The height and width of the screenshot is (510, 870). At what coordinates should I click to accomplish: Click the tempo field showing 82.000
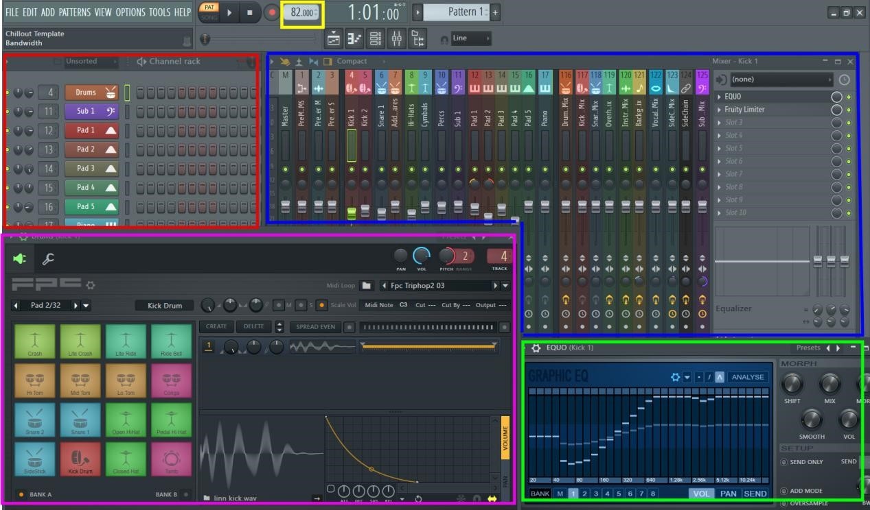[x=302, y=12]
